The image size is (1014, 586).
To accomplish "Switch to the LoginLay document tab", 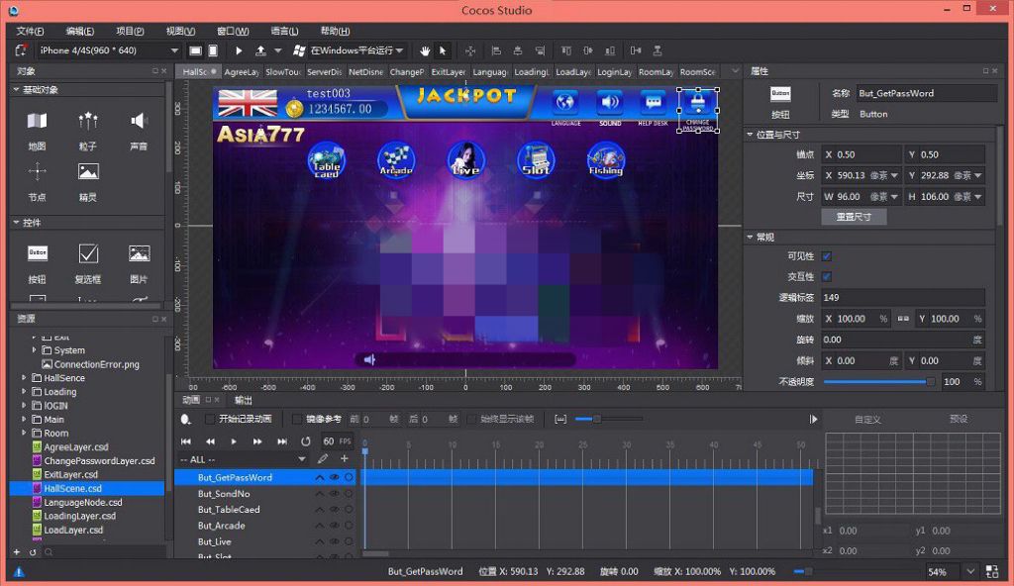I will [614, 72].
